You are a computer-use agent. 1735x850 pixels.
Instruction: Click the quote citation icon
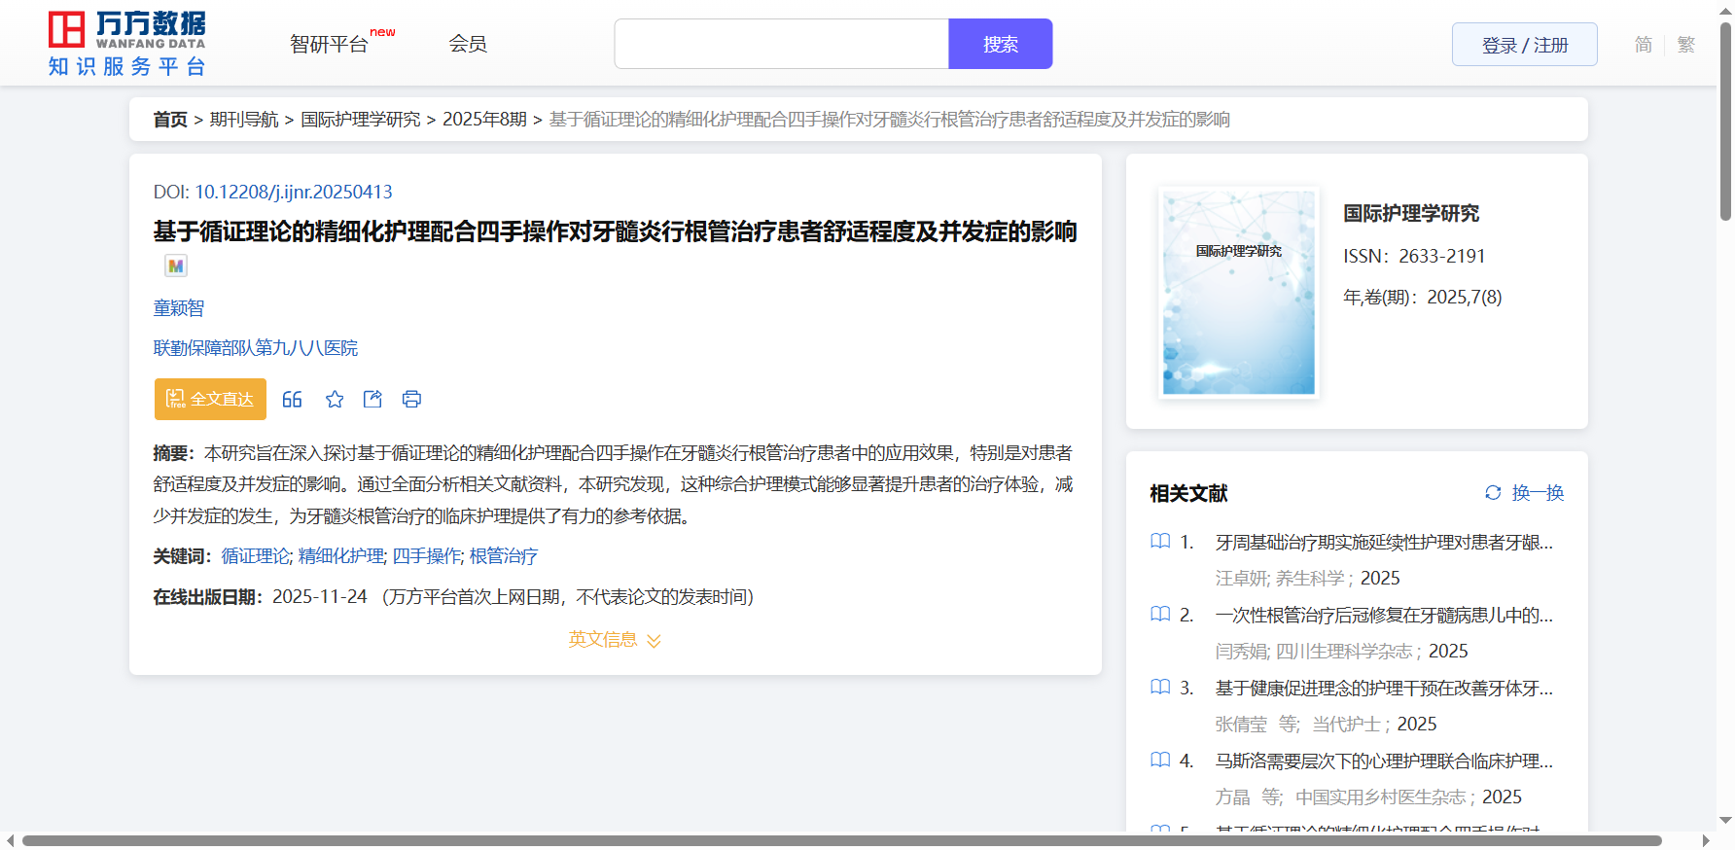click(292, 400)
